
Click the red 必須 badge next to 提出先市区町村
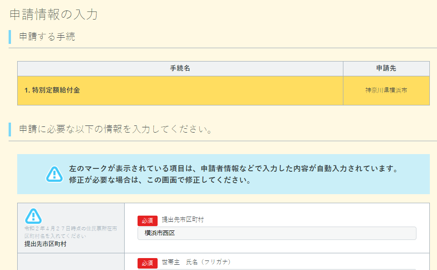pos(148,221)
